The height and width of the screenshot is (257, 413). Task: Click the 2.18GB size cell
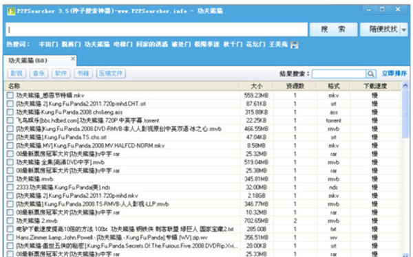tap(256, 196)
